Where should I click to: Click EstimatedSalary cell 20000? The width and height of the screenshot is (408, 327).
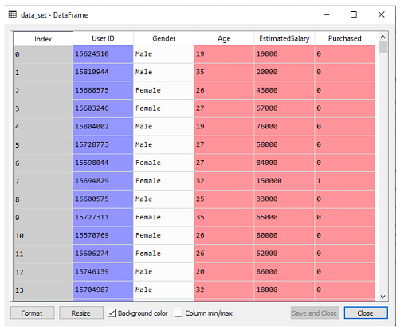[284, 73]
